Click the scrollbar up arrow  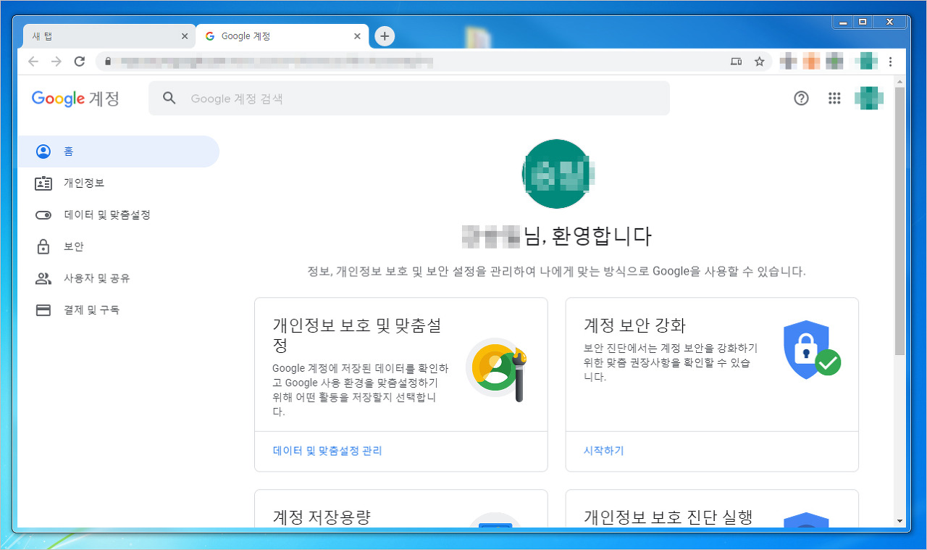click(899, 80)
